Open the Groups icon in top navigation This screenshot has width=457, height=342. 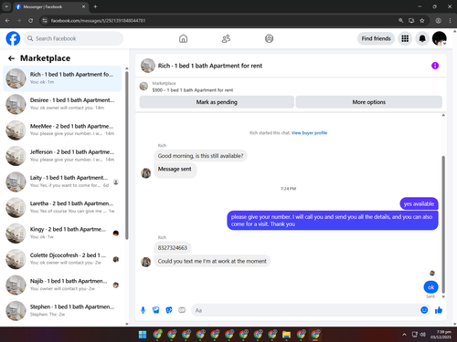pyautogui.click(x=269, y=38)
